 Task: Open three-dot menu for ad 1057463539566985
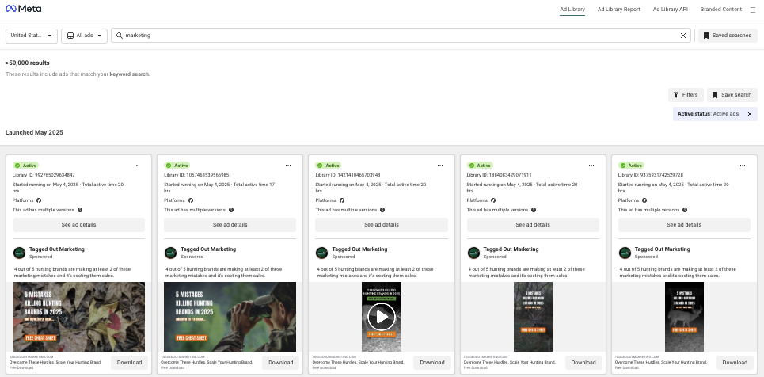(x=288, y=166)
